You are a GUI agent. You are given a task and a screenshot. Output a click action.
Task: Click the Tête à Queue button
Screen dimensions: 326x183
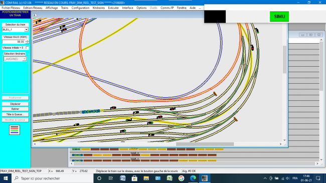point(15,114)
